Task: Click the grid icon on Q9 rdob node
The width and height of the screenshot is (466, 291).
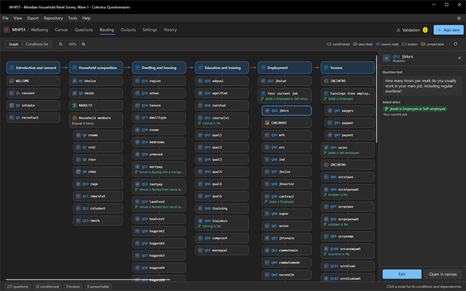Action: coord(78,172)
